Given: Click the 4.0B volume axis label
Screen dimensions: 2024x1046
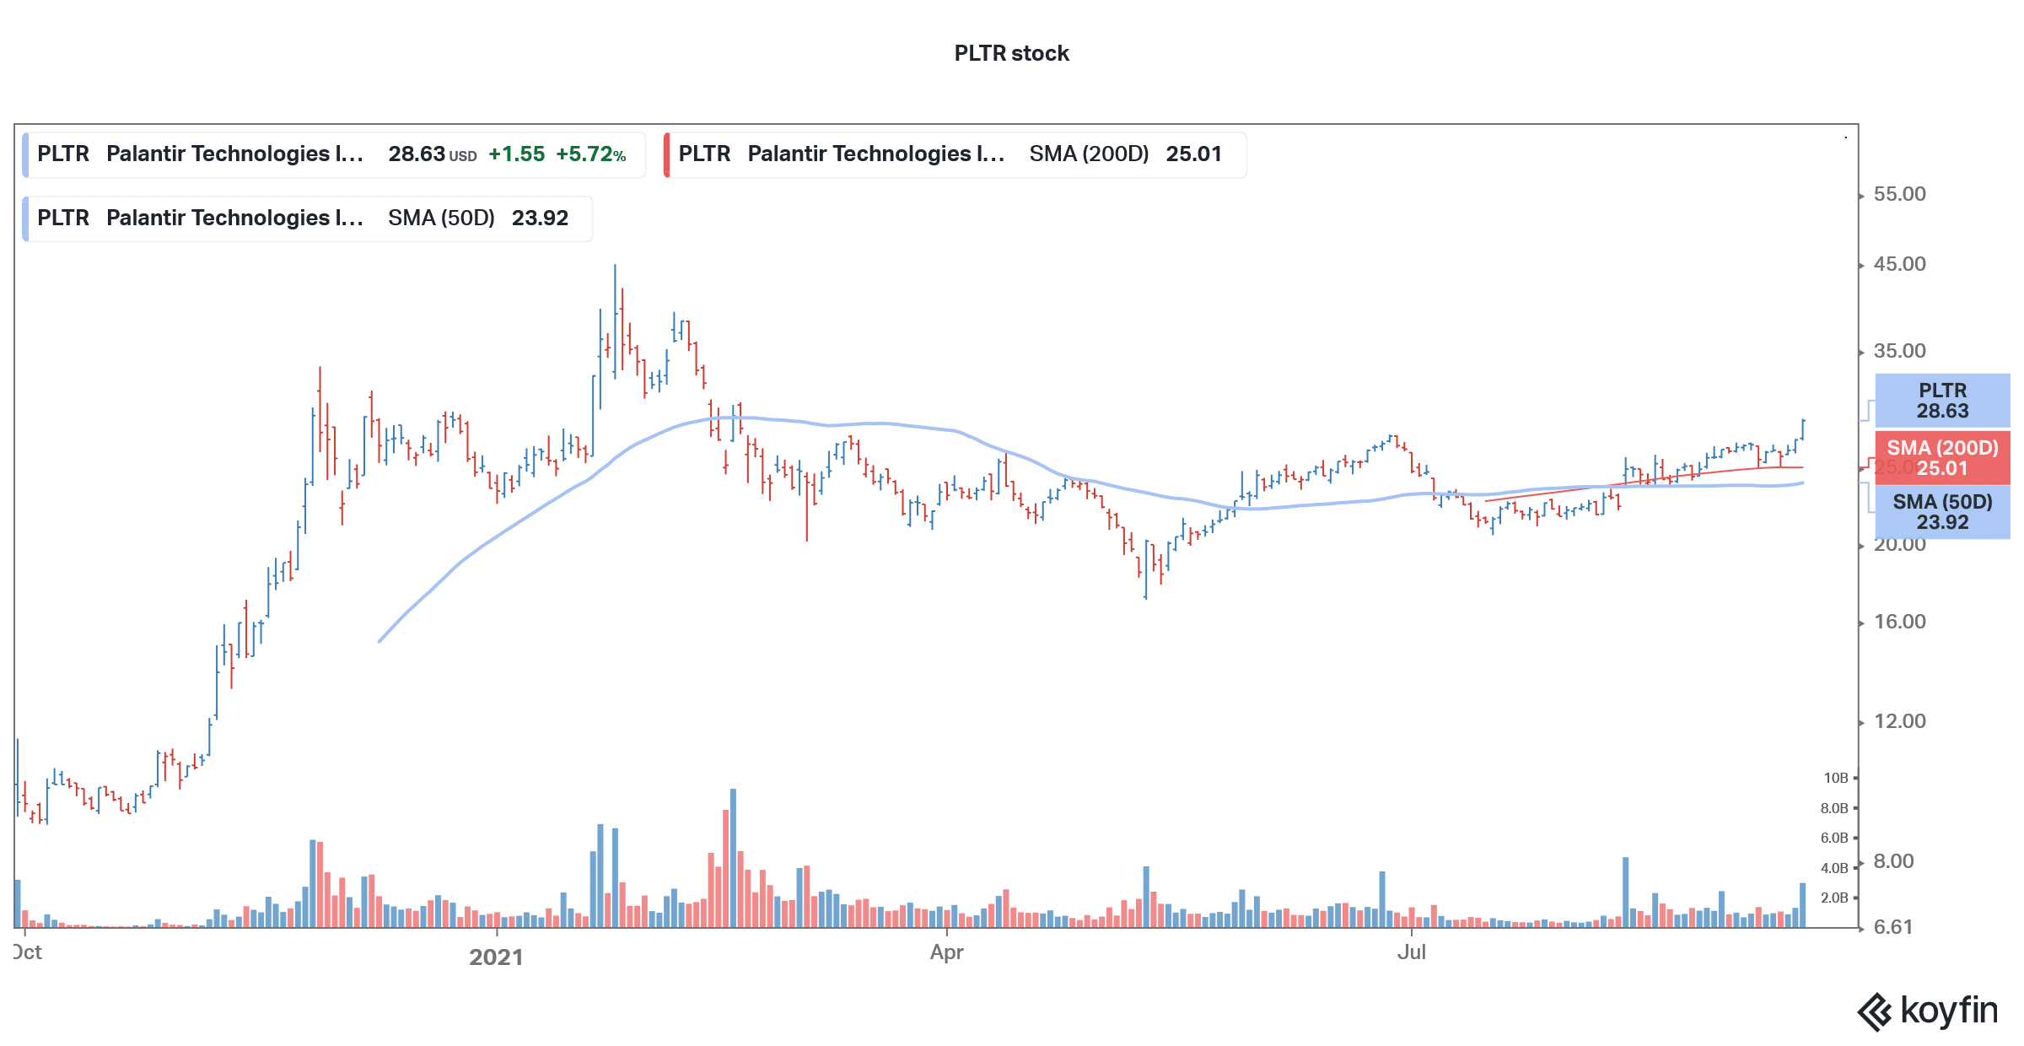Looking at the screenshot, I should tap(1834, 868).
